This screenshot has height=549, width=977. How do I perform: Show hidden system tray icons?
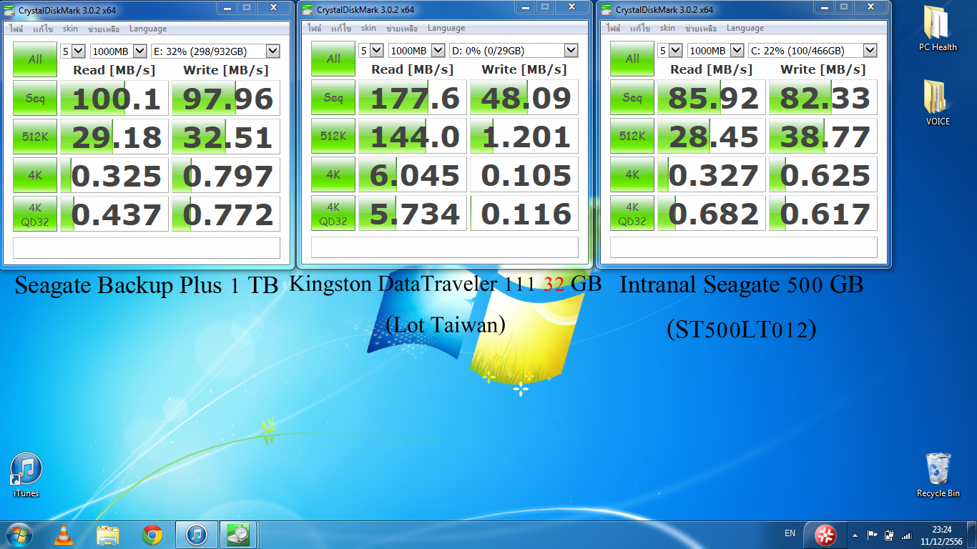(855, 535)
